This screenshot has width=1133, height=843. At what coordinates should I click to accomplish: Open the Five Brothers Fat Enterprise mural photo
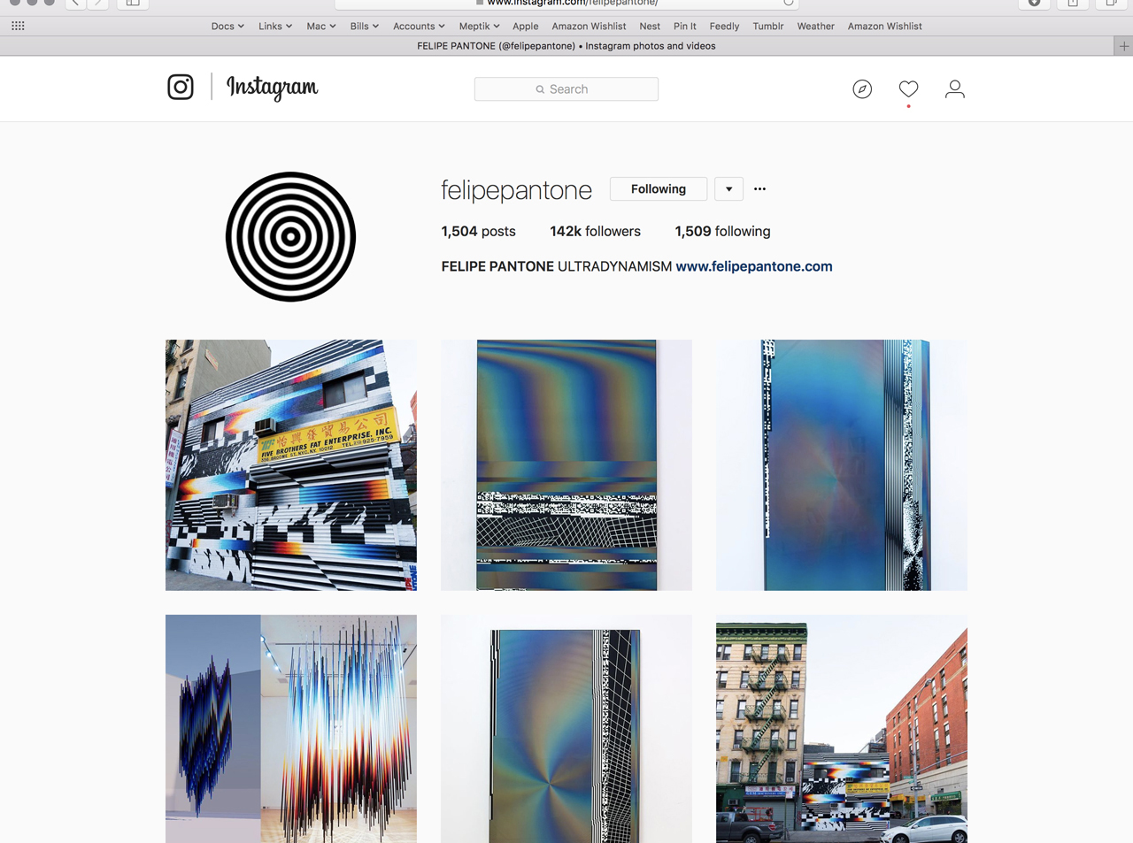(x=291, y=465)
